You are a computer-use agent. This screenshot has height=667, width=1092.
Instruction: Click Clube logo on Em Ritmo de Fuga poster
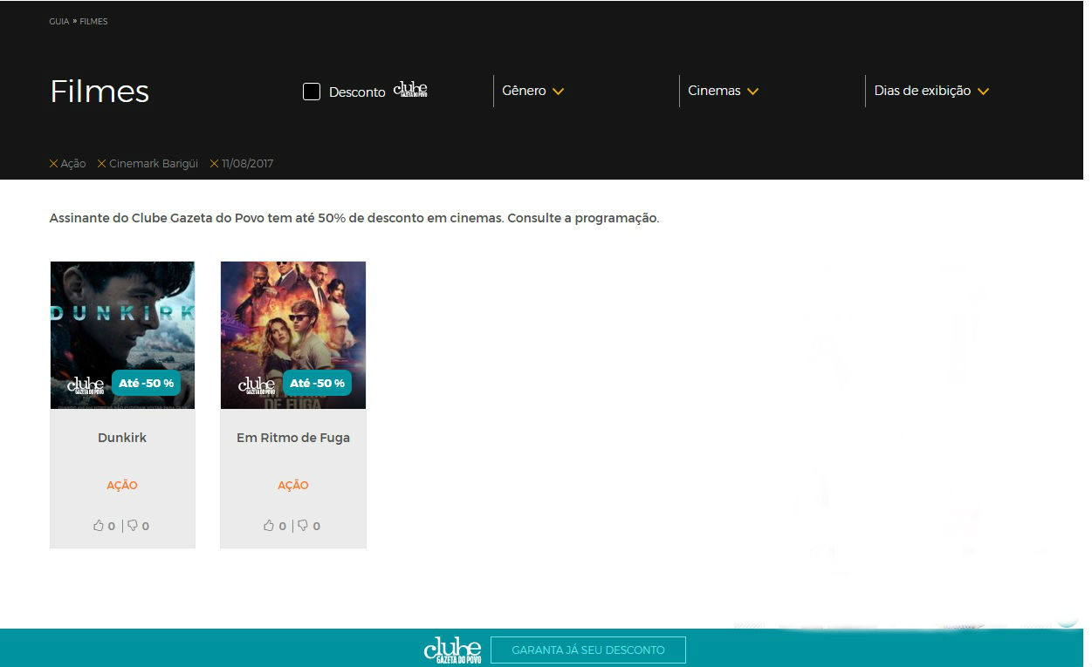(258, 385)
